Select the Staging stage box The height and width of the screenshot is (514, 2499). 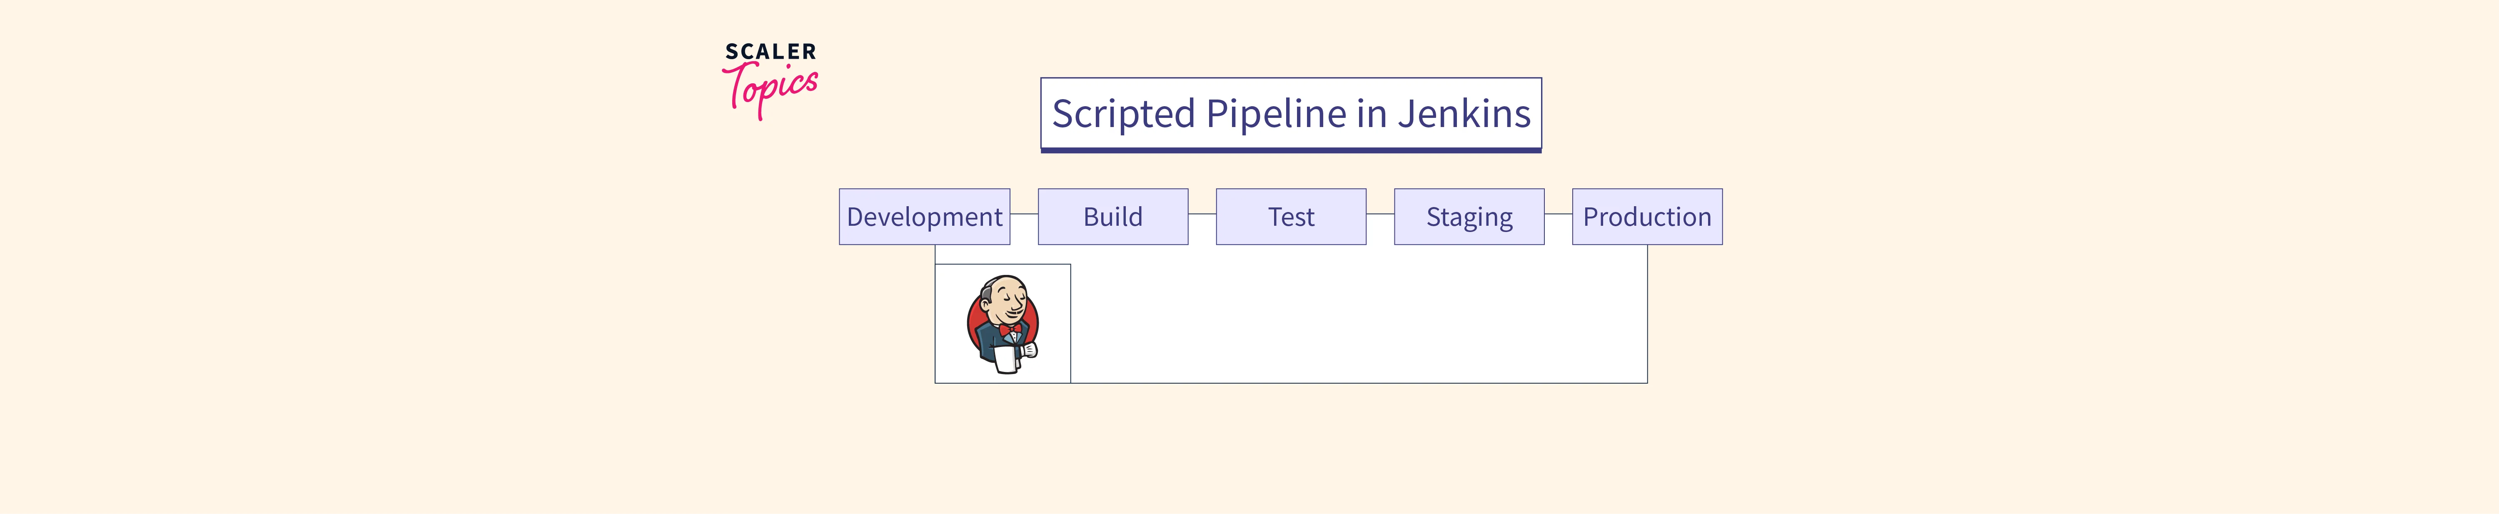[1469, 216]
